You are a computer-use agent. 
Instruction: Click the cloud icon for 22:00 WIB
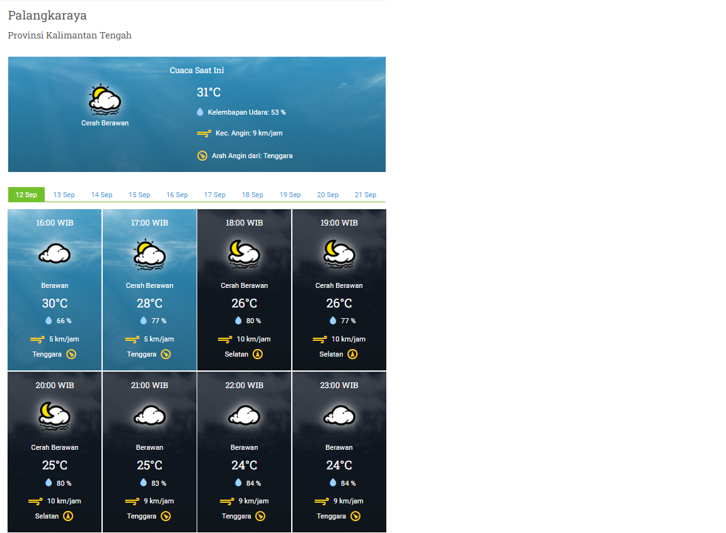244,415
